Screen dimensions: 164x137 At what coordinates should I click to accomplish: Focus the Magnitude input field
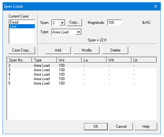click(x=115, y=23)
